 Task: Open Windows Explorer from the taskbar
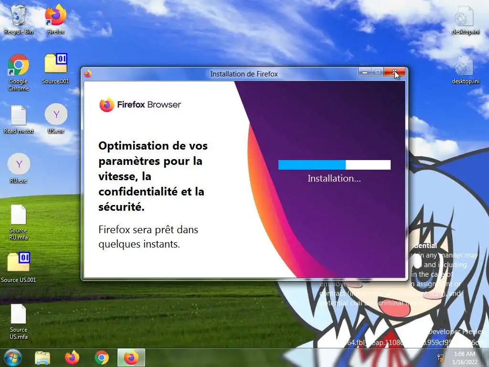[43, 357]
